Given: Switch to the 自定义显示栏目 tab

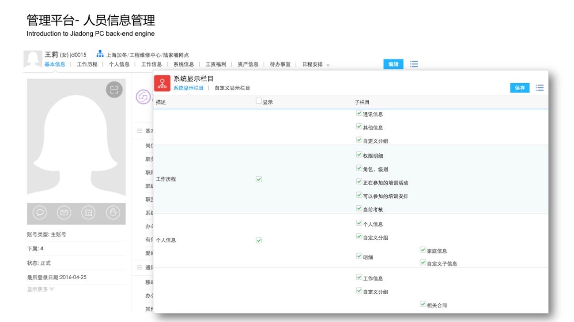Looking at the screenshot, I should pyautogui.click(x=232, y=88).
